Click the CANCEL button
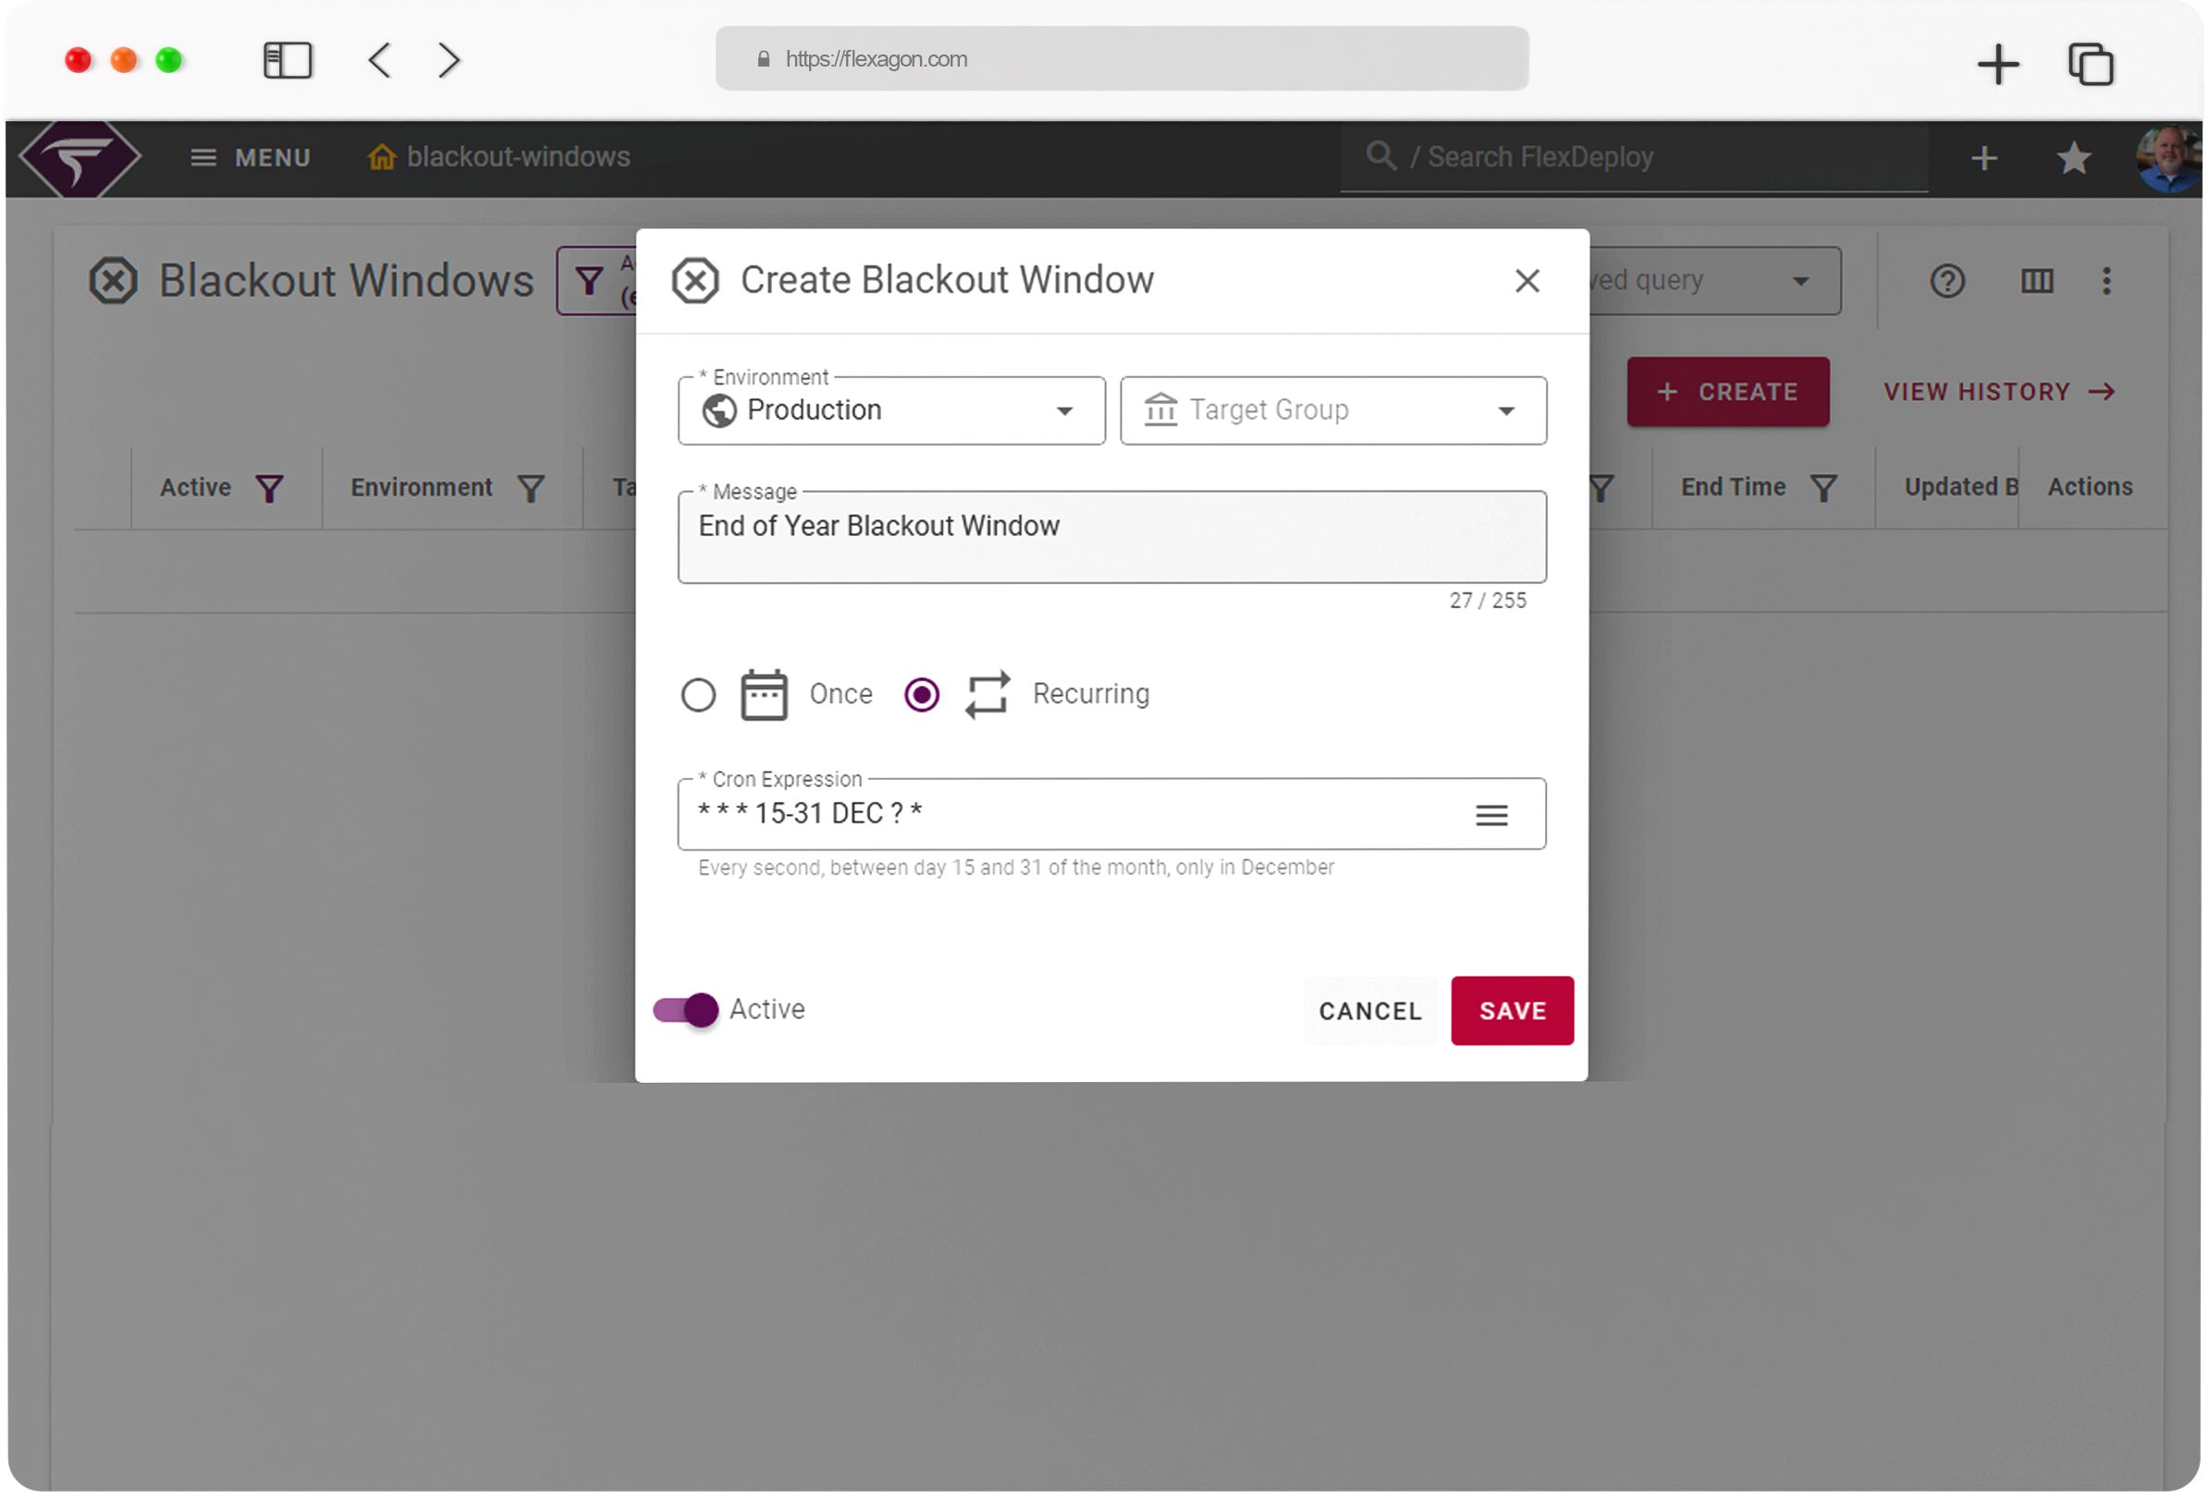The height and width of the screenshot is (1500, 2209). click(1369, 1012)
